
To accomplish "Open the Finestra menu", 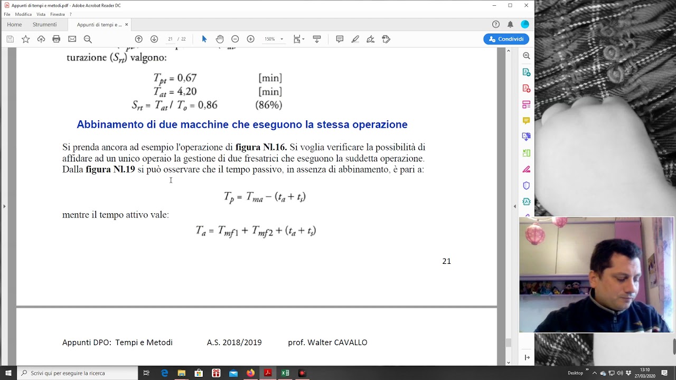I will (58, 14).
